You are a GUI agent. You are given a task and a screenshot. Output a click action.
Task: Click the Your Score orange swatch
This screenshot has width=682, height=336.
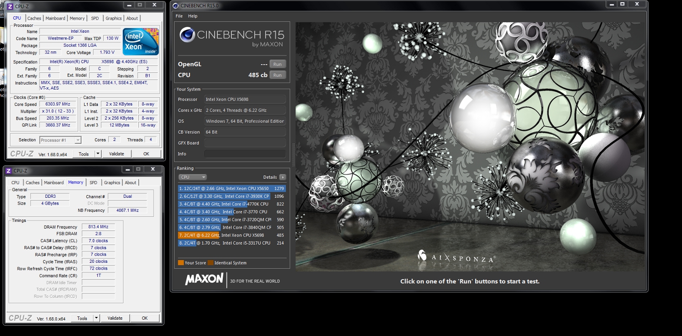click(x=181, y=263)
